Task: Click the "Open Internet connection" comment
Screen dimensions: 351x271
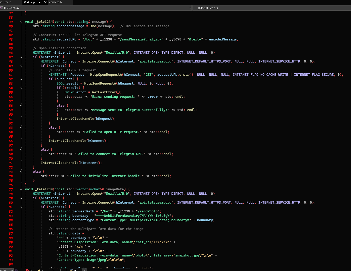Action: click(59, 48)
